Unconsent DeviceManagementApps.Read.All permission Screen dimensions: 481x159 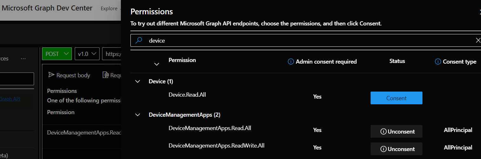pyautogui.click(x=396, y=132)
